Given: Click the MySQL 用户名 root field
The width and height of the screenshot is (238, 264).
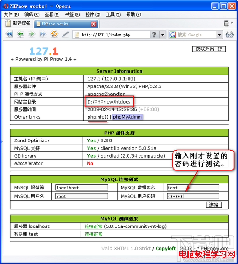Looking at the screenshot, I should point(82,196).
